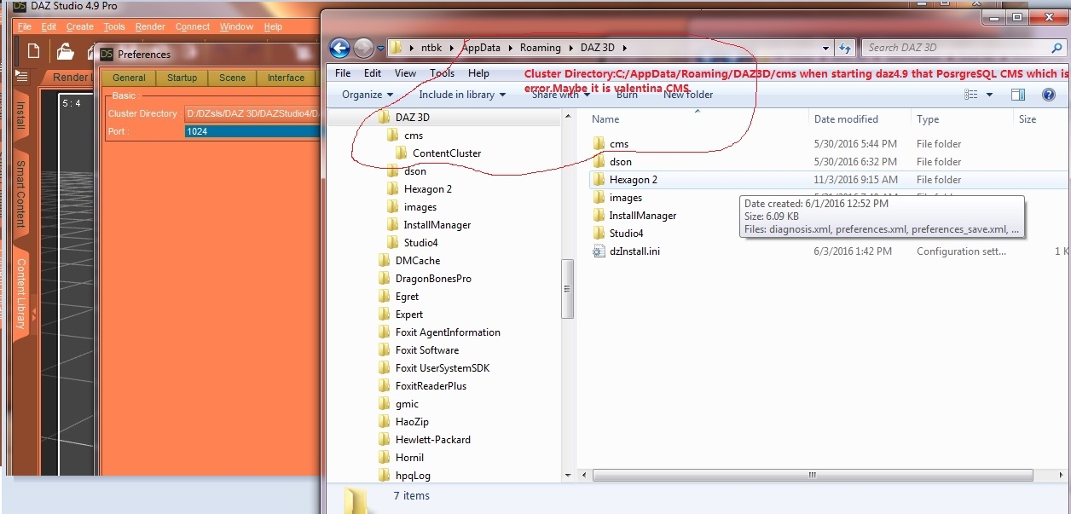Click the dzInstall.ini file icon

pyautogui.click(x=599, y=251)
